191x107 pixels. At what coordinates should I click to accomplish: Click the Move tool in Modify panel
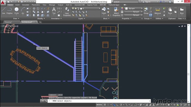(34, 9)
